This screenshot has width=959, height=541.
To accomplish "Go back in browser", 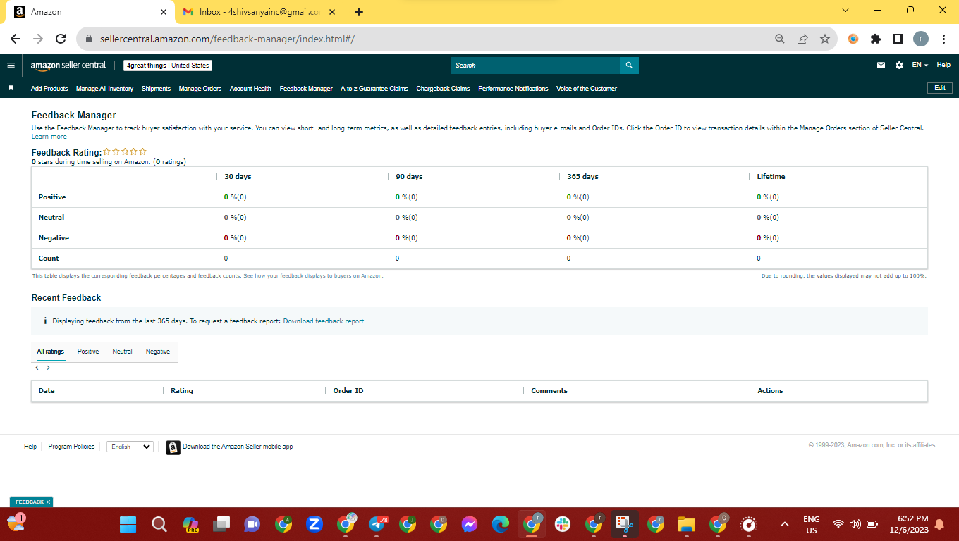I will point(16,39).
